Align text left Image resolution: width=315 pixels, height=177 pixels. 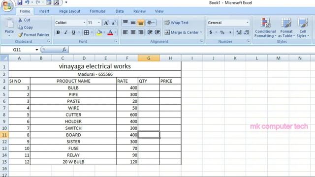pos(125,32)
